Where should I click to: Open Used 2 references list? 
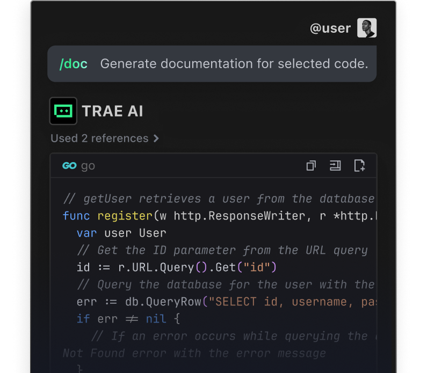pos(99,138)
